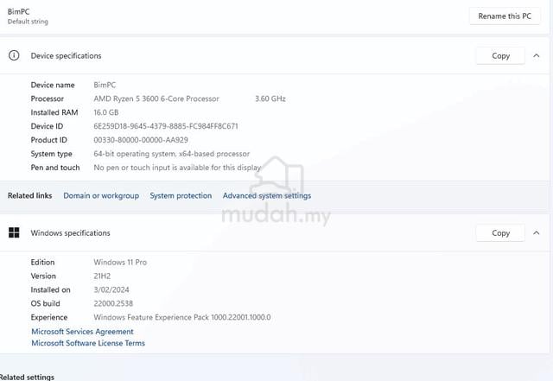Click the Installed RAM label

pyautogui.click(x=54, y=112)
